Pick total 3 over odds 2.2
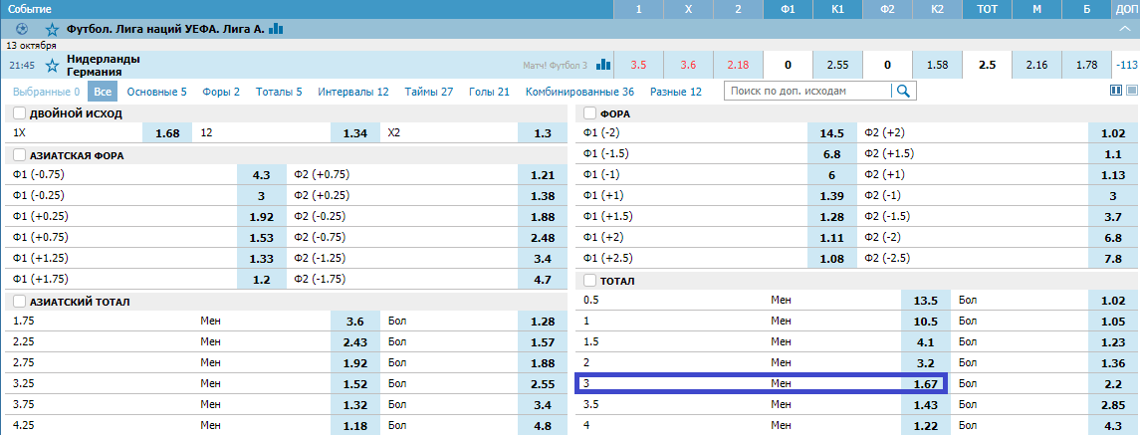This screenshot has height=435, width=1140. tap(1113, 382)
